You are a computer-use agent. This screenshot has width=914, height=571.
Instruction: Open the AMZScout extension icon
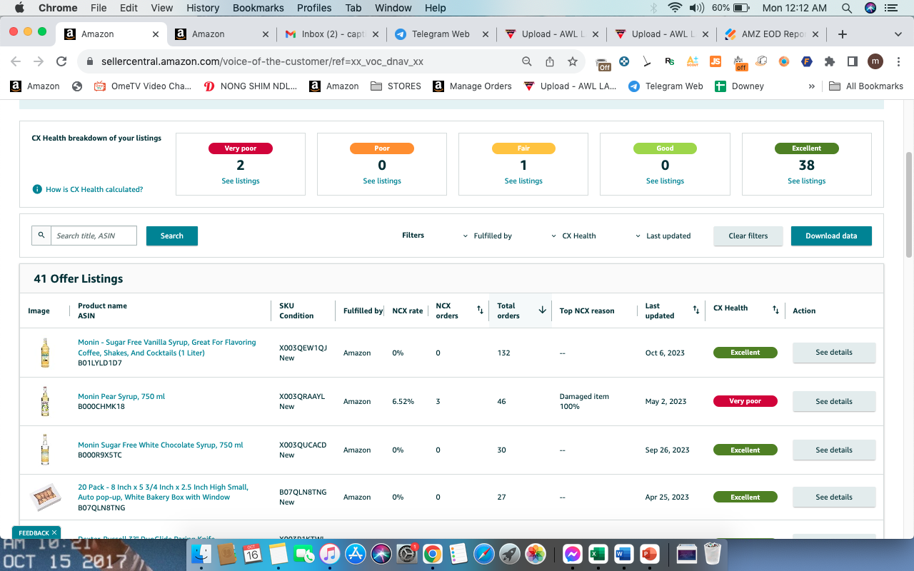[x=692, y=61]
